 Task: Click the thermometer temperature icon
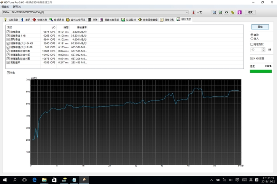pos(193,12)
